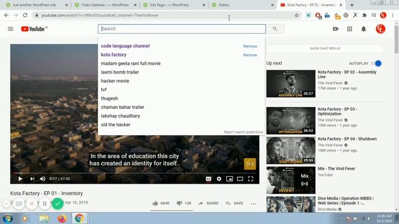Switch to Video Galleries WordPress tab
This screenshot has width=399, height=224.
point(105,5)
